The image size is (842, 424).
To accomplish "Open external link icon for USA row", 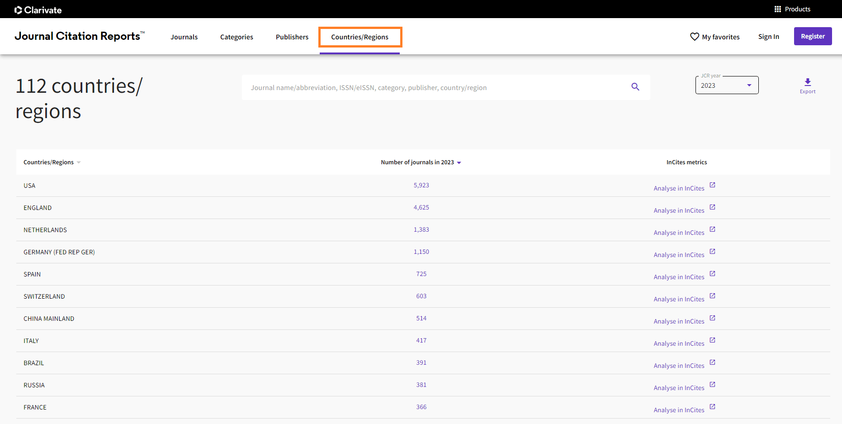I will point(712,185).
